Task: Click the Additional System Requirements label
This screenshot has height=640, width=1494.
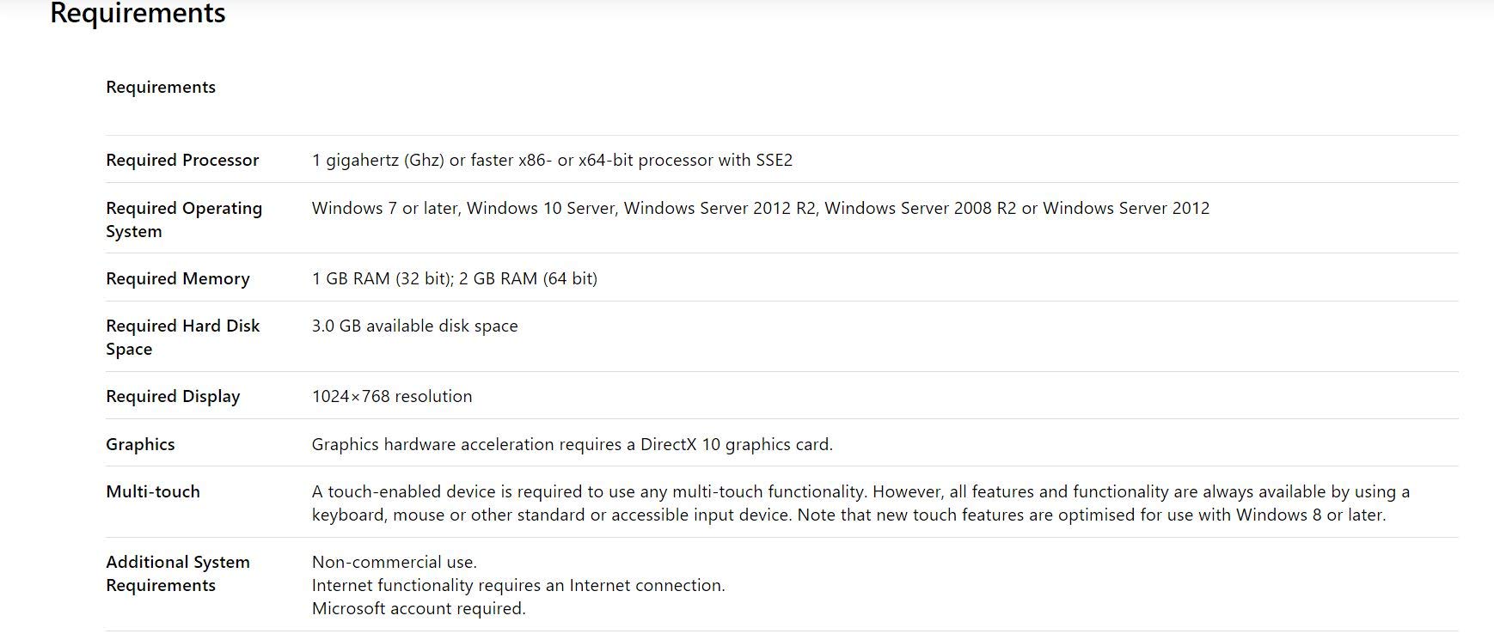Action: (x=178, y=573)
